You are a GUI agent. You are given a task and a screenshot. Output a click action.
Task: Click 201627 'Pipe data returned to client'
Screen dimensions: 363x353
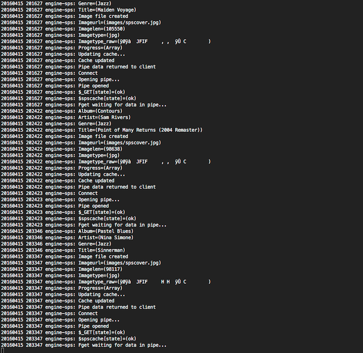pyautogui.click(x=78, y=67)
